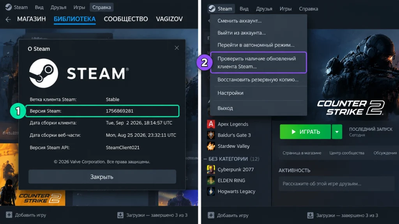The image size is (399, 224).
Task: Select Перейти в автономный режим entry
Action: pos(259,45)
